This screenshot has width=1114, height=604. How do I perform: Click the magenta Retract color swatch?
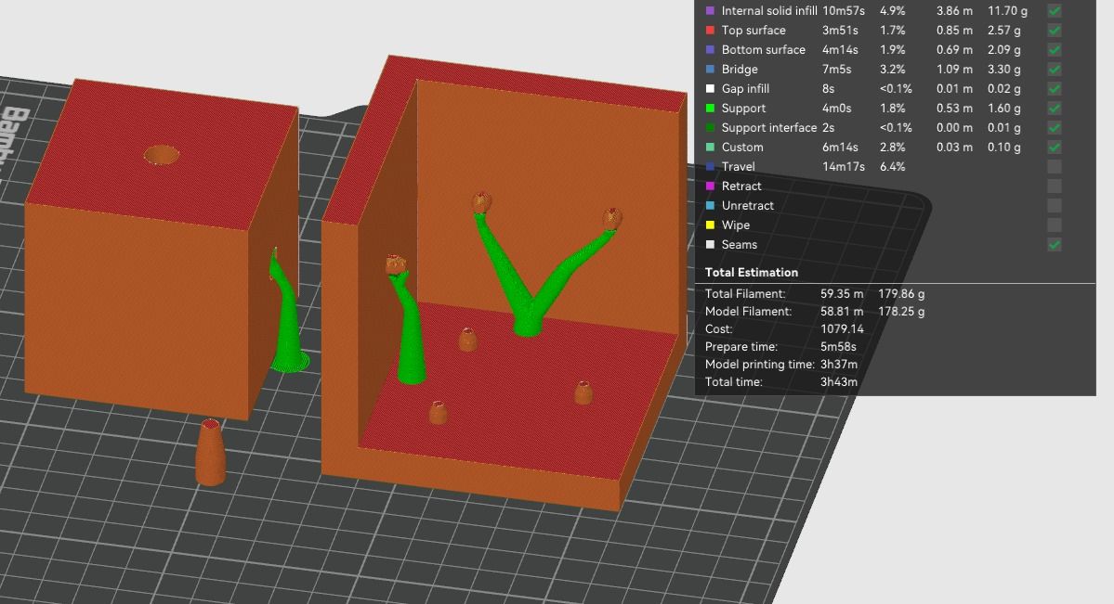[710, 186]
